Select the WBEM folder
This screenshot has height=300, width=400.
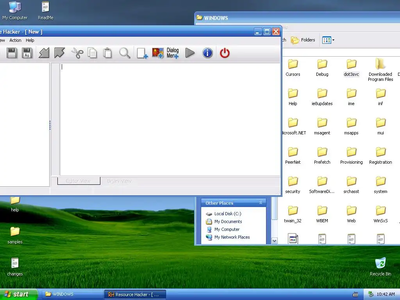pos(322,214)
